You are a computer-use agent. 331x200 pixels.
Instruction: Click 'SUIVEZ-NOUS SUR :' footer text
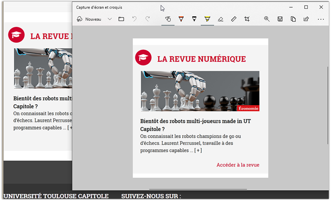[151, 196]
